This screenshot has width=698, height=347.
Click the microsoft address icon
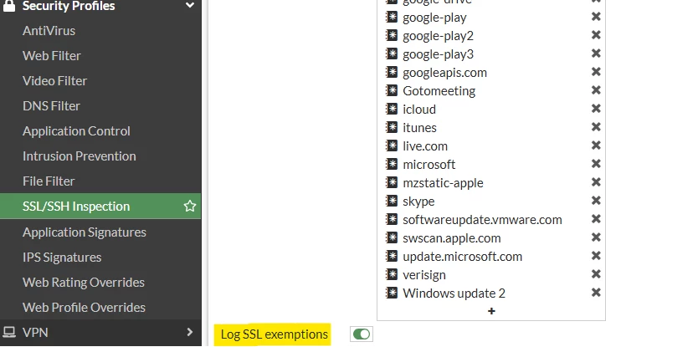tap(392, 164)
